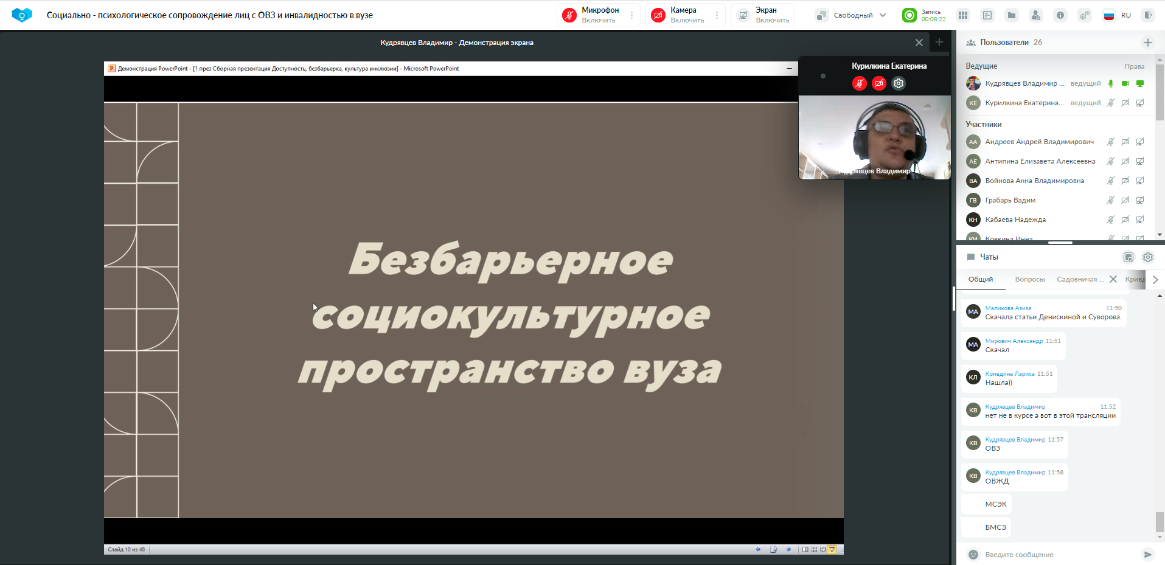Click the send message arrow icon
Viewport: 1165px width, 565px height.
coord(1147,555)
